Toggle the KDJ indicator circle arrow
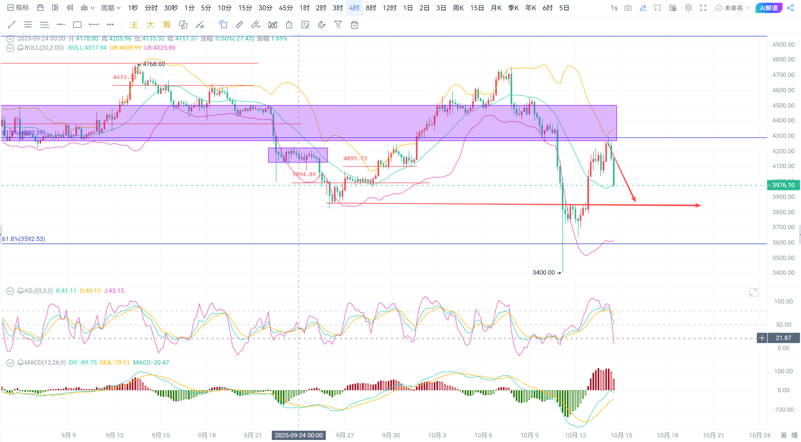801x442 pixels. (10, 291)
